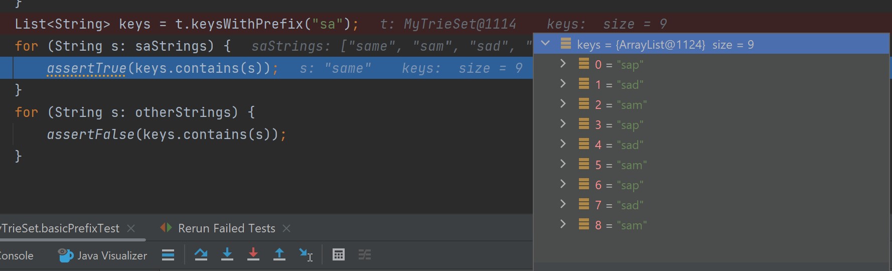
Task: Expand element 0 "sap" in keys
Action: [x=563, y=64]
